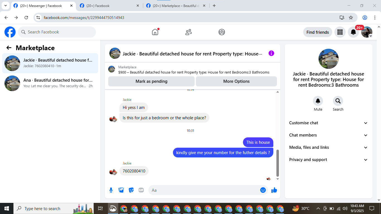Choose a sticker icon in composer
Screen dimensions: 381x214
click(131, 190)
